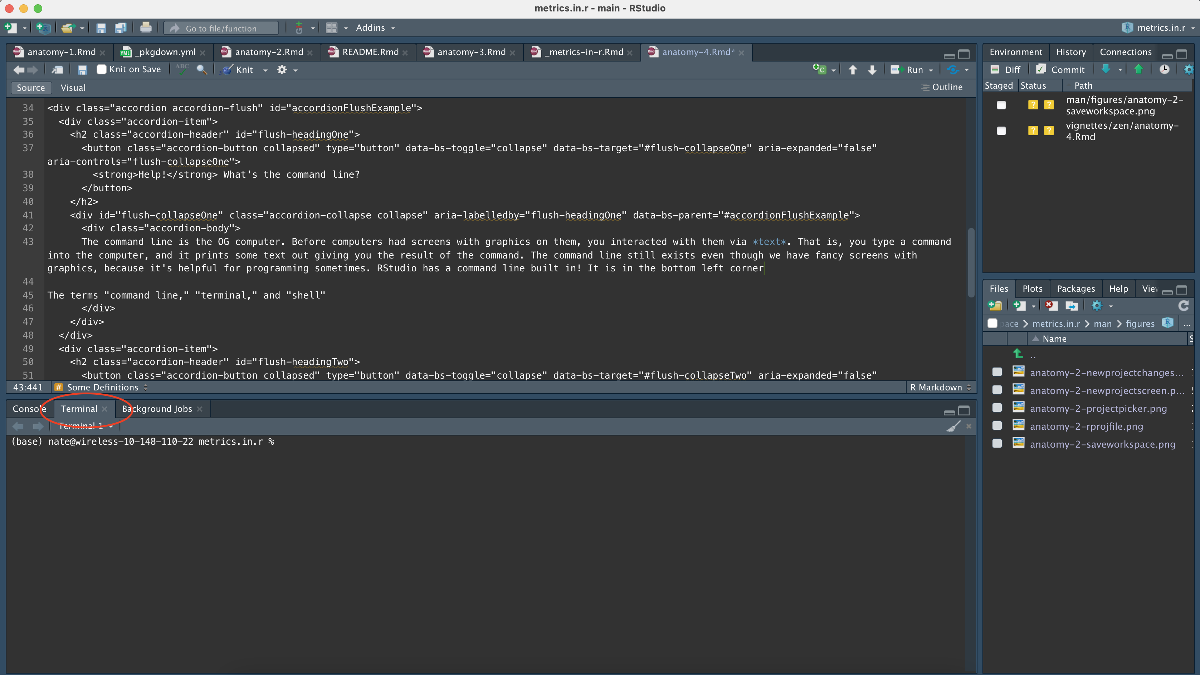1200x675 pixels.
Task: Check the anatomy-2-rprojfile.png checkbox
Action: tap(997, 425)
